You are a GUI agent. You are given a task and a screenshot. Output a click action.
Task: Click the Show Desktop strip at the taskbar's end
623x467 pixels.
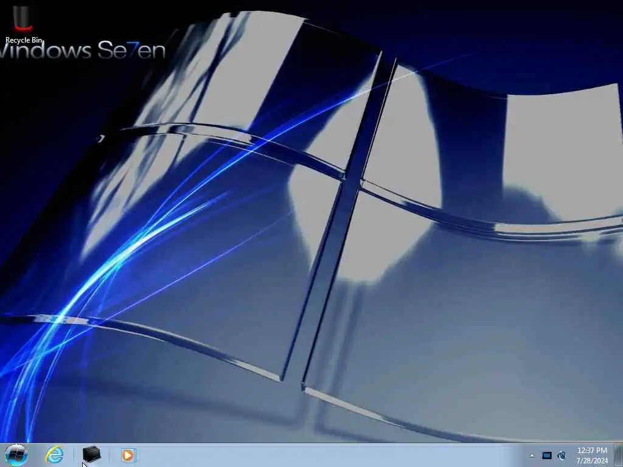(618, 455)
